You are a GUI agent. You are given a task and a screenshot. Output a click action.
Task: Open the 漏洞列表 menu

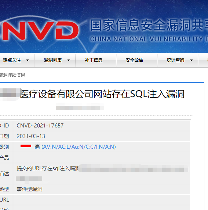pos(53,60)
